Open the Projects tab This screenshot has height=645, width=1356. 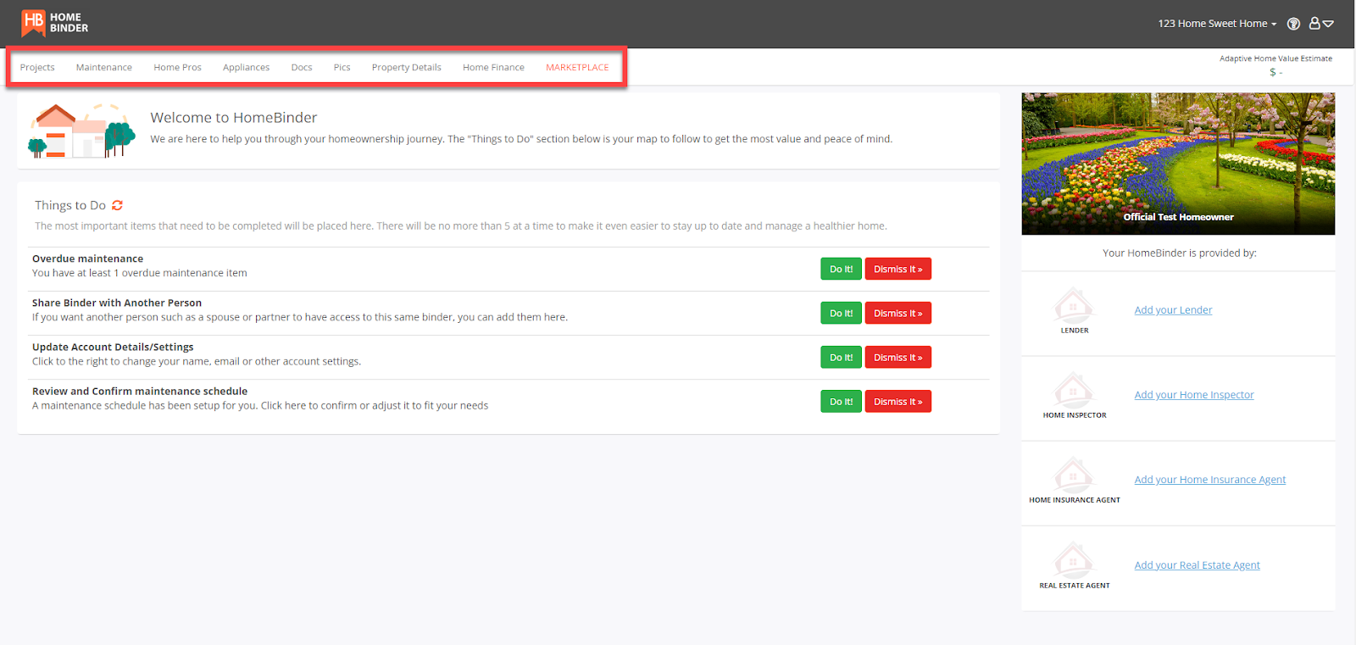[37, 67]
